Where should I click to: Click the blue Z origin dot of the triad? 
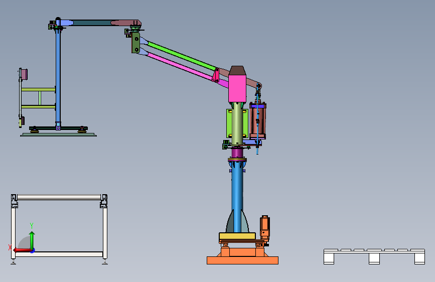click(x=33, y=250)
